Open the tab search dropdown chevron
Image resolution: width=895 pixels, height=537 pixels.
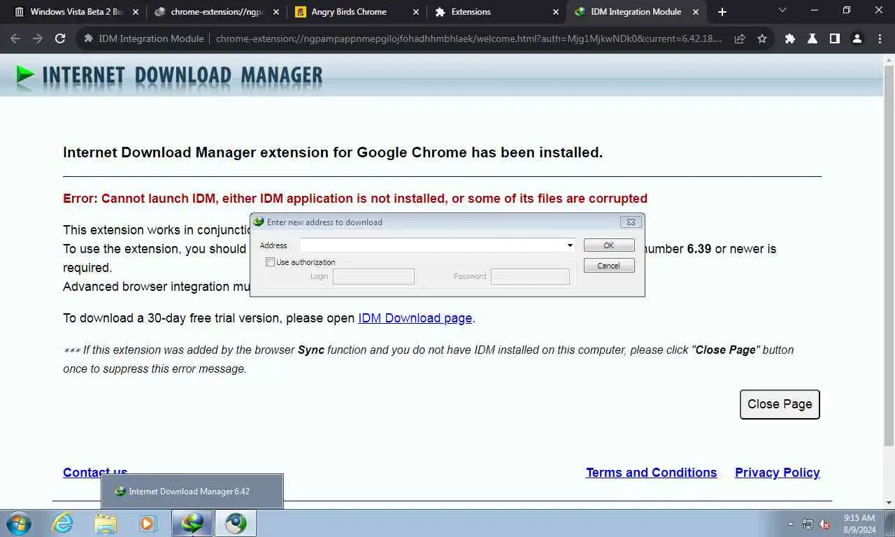point(782,10)
